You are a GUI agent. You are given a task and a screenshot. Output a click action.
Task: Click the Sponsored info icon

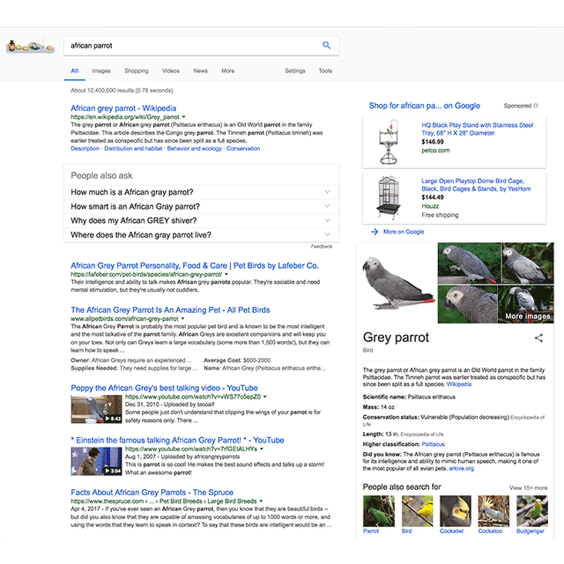[536, 105]
